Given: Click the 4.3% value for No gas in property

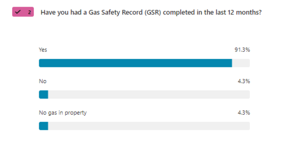Looking at the screenshot, I should [243, 113].
